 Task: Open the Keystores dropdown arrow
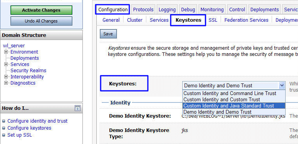tap(282, 86)
